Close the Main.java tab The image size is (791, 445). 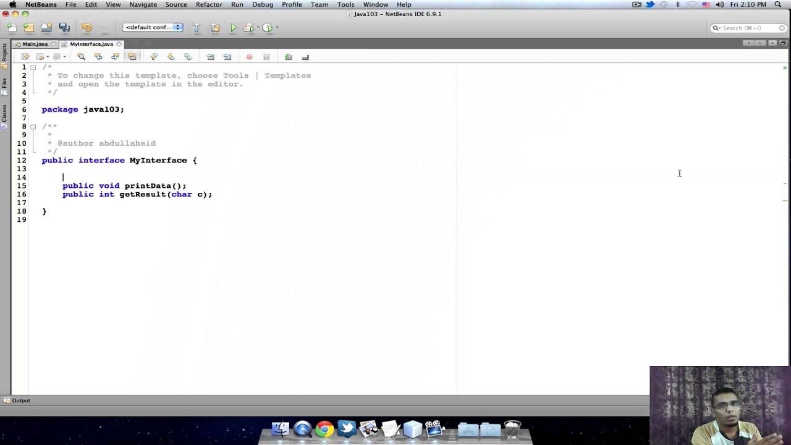tap(54, 44)
